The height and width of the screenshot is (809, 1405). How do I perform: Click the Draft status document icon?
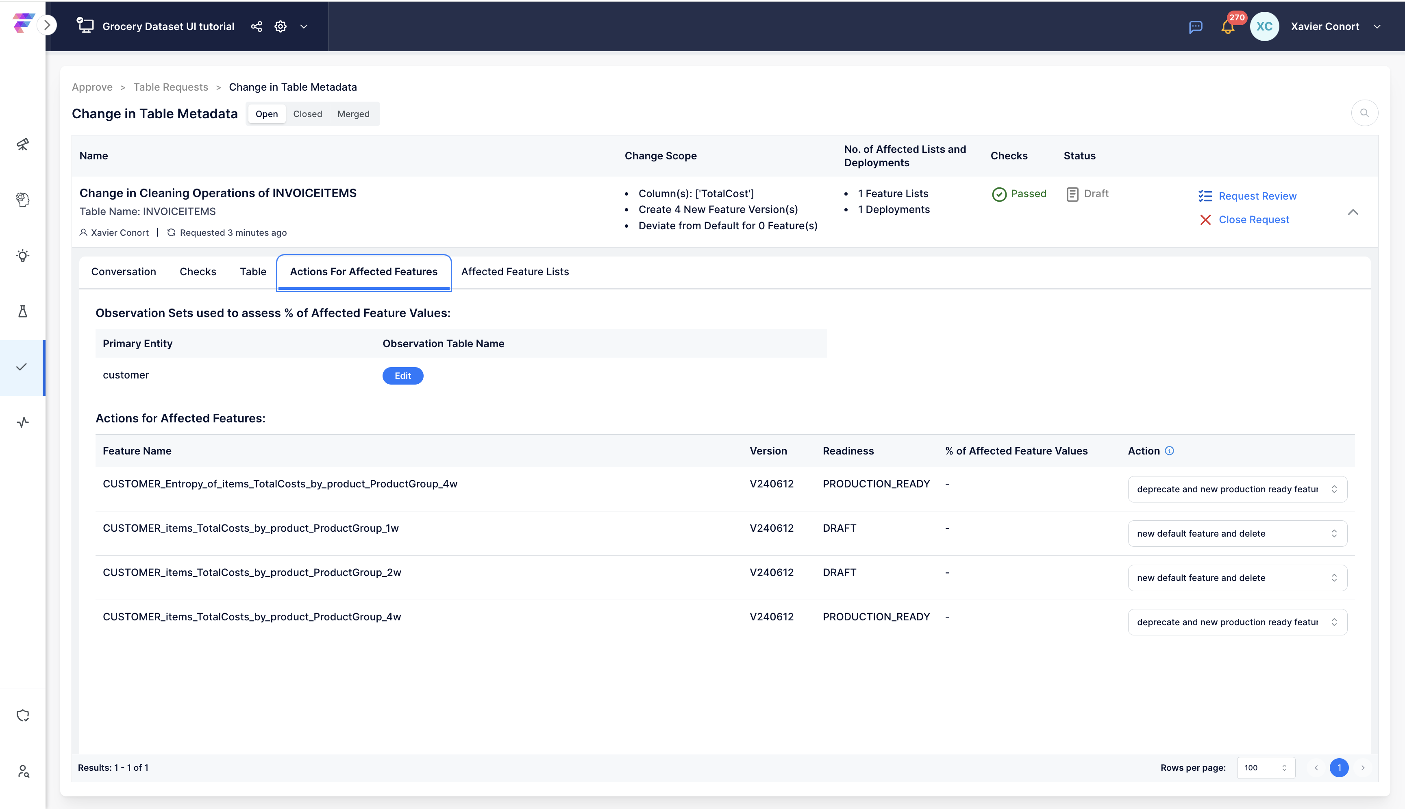coord(1072,194)
